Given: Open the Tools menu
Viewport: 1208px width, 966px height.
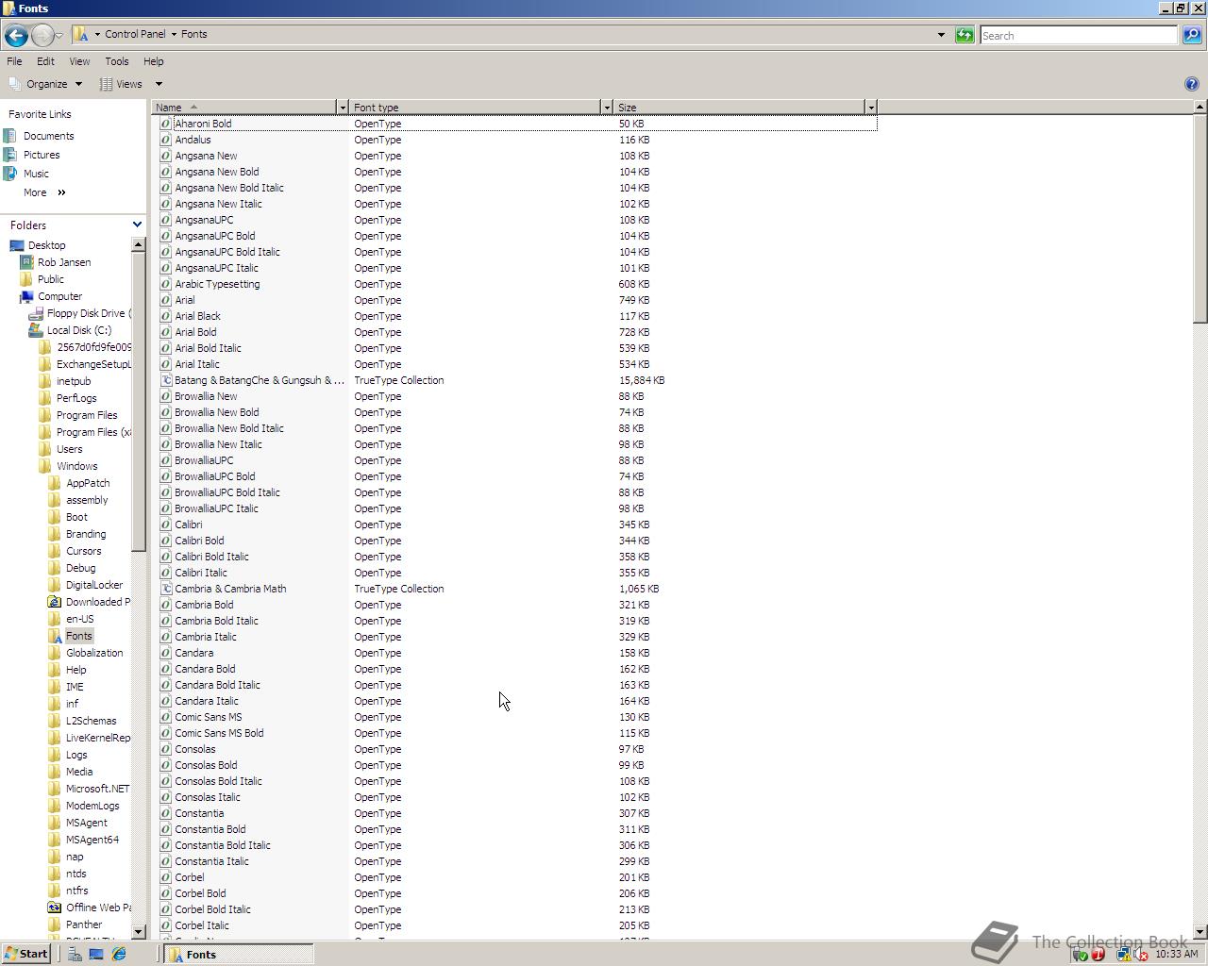Looking at the screenshot, I should pyautogui.click(x=117, y=61).
